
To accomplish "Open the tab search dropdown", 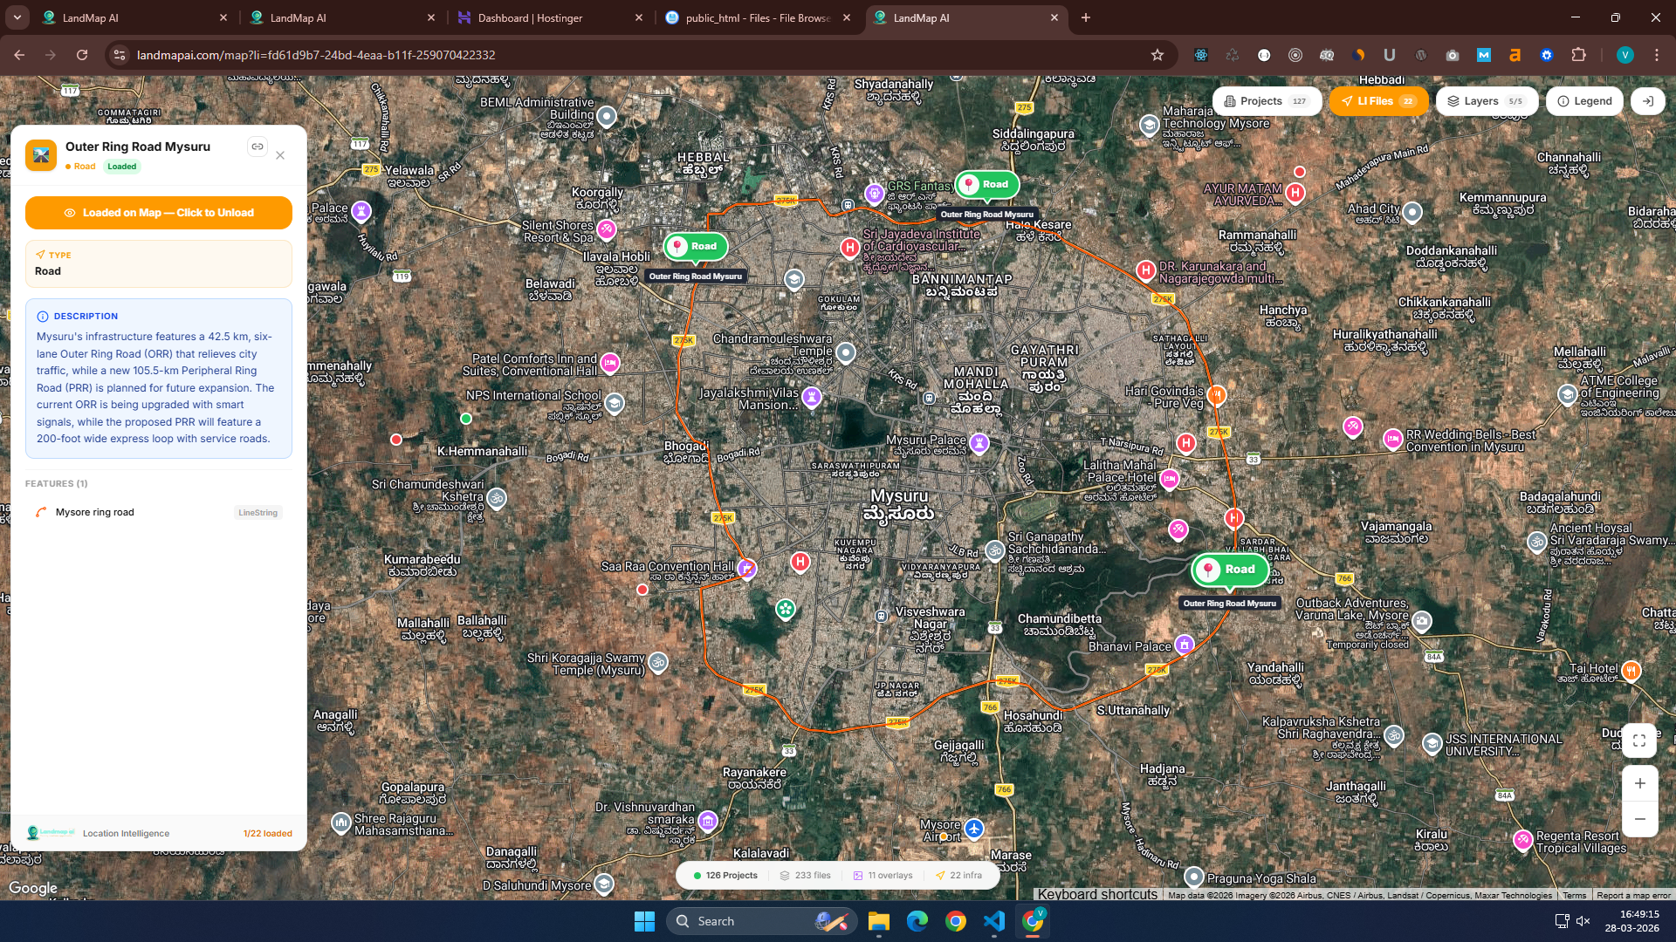I will pos(17,17).
